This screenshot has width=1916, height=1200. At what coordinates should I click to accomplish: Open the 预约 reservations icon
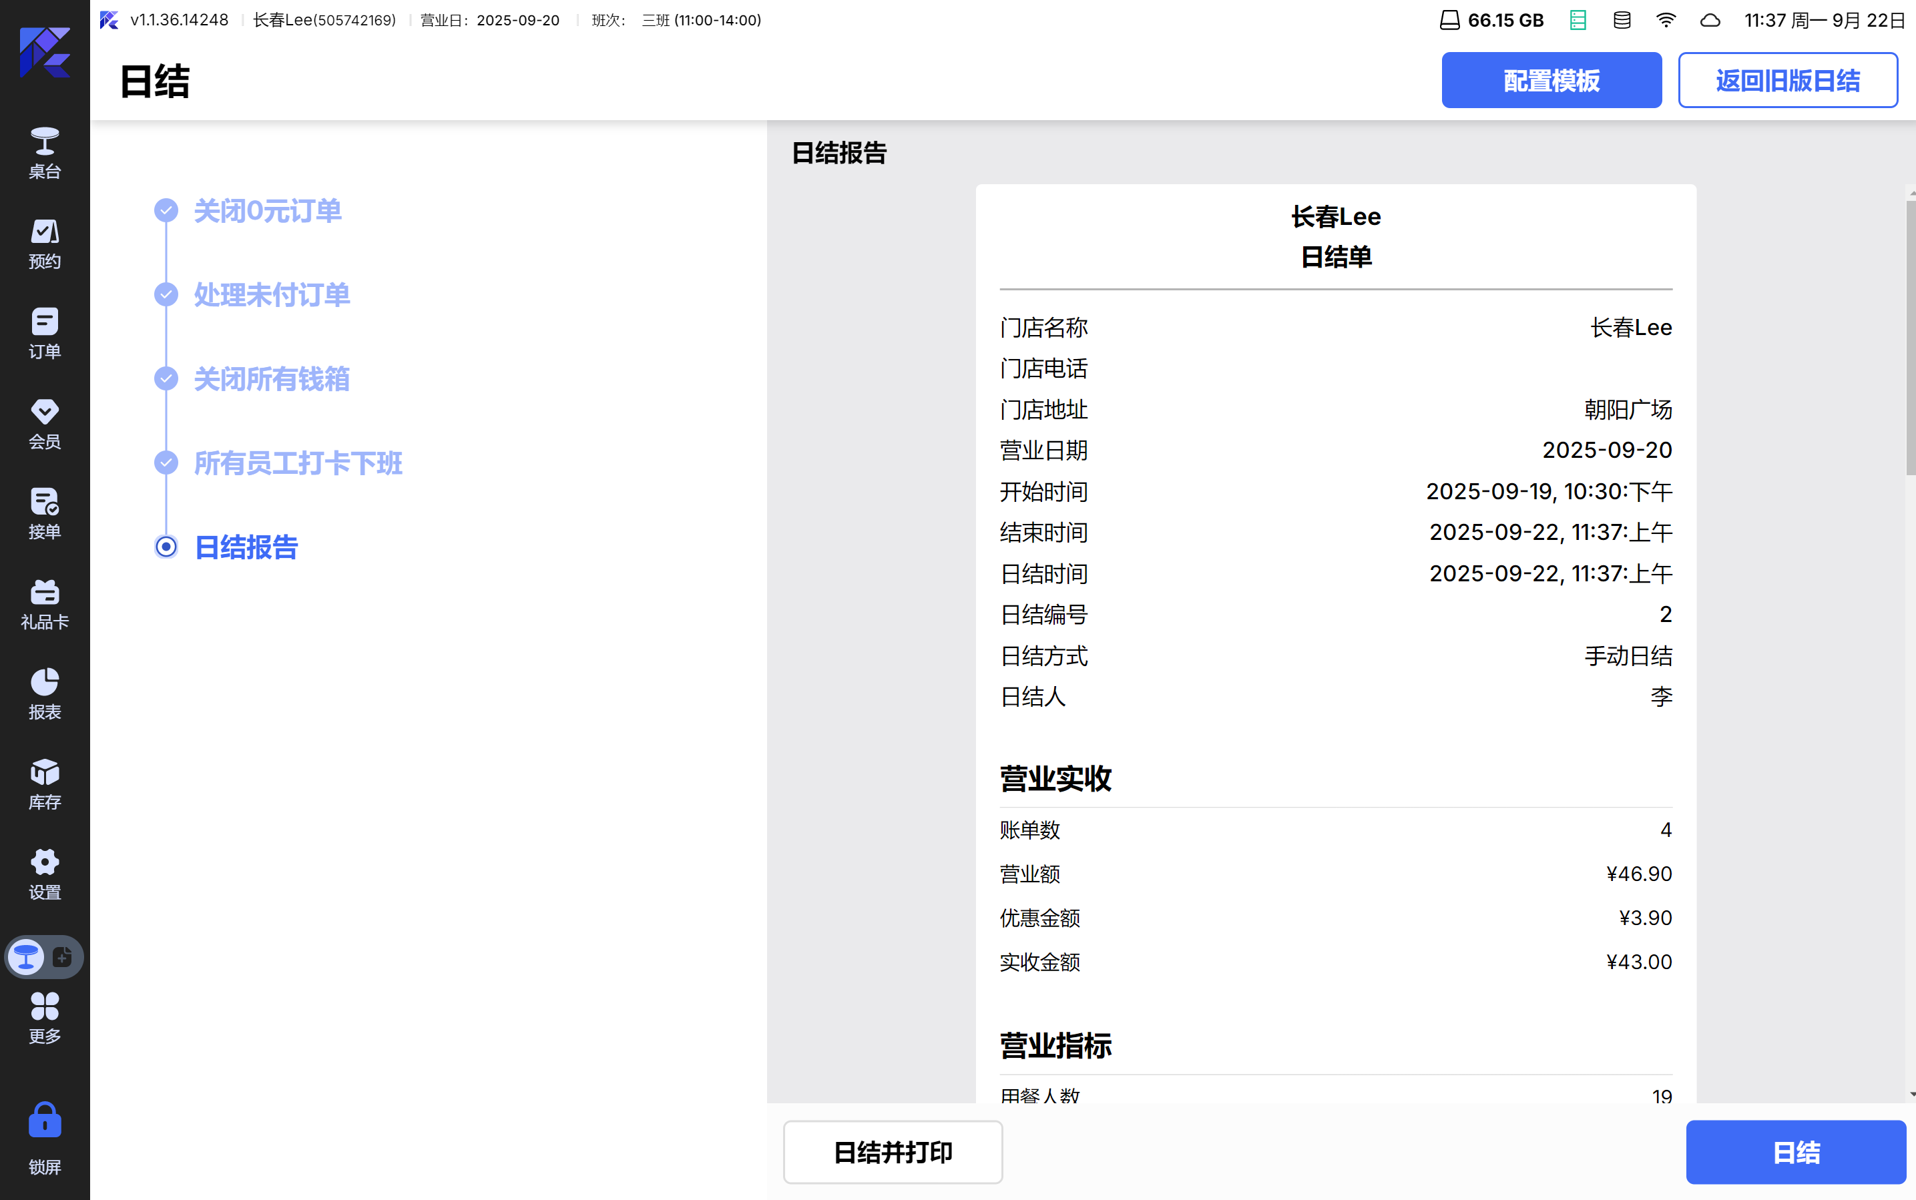coord(45,243)
